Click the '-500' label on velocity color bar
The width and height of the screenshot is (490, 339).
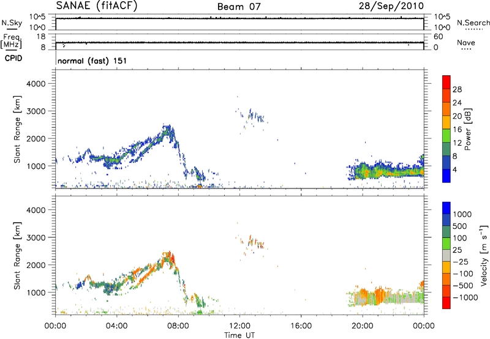463,286
